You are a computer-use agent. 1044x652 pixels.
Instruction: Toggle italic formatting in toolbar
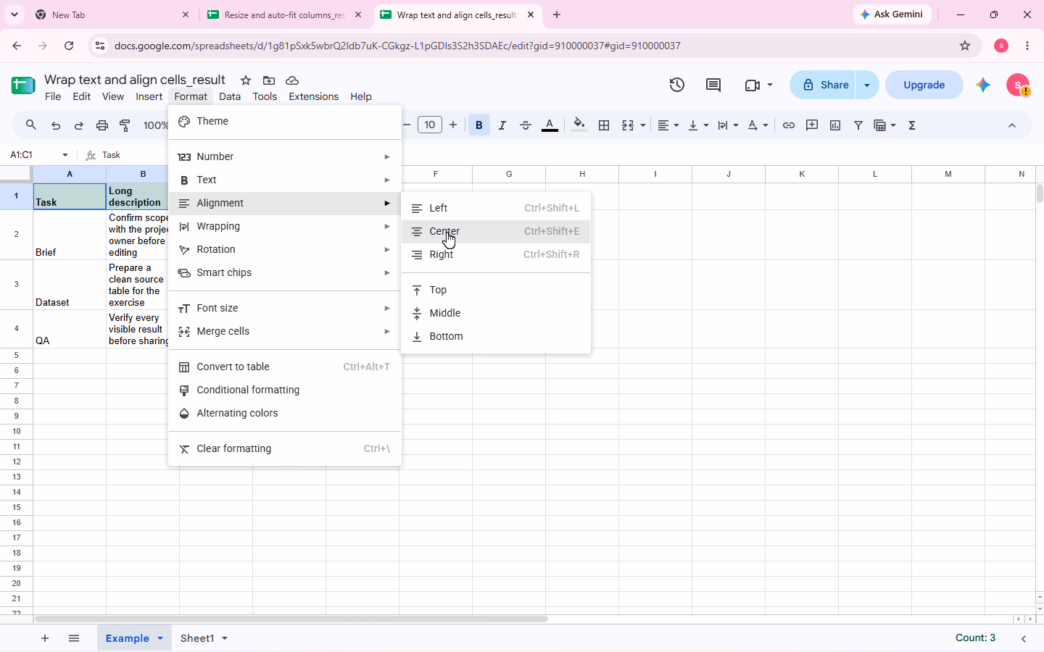[x=502, y=125]
